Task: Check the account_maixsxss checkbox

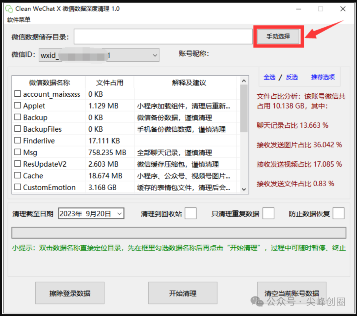Action: pyautogui.click(x=18, y=94)
